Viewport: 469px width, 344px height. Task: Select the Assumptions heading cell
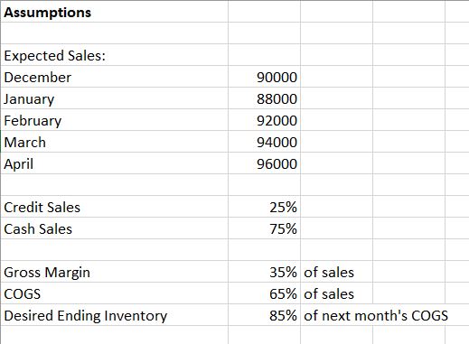click(x=115, y=12)
